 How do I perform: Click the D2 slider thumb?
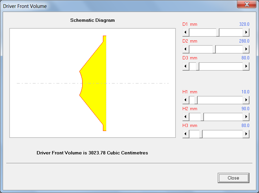pyautogui.click(x=214, y=49)
